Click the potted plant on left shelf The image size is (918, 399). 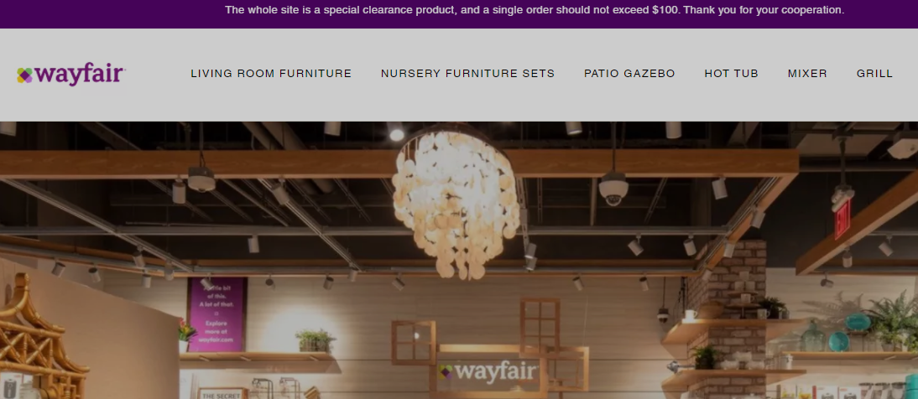pos(316,341)
